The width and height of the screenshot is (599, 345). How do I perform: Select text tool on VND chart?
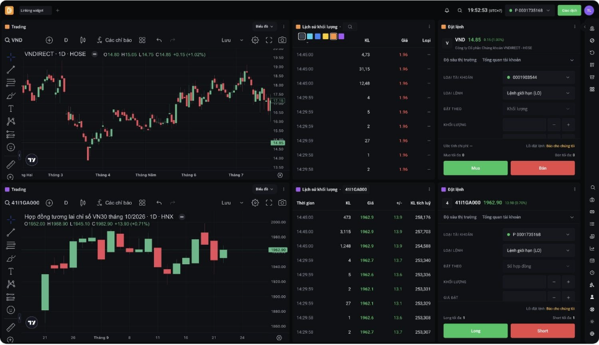click(x=11, y=109)
